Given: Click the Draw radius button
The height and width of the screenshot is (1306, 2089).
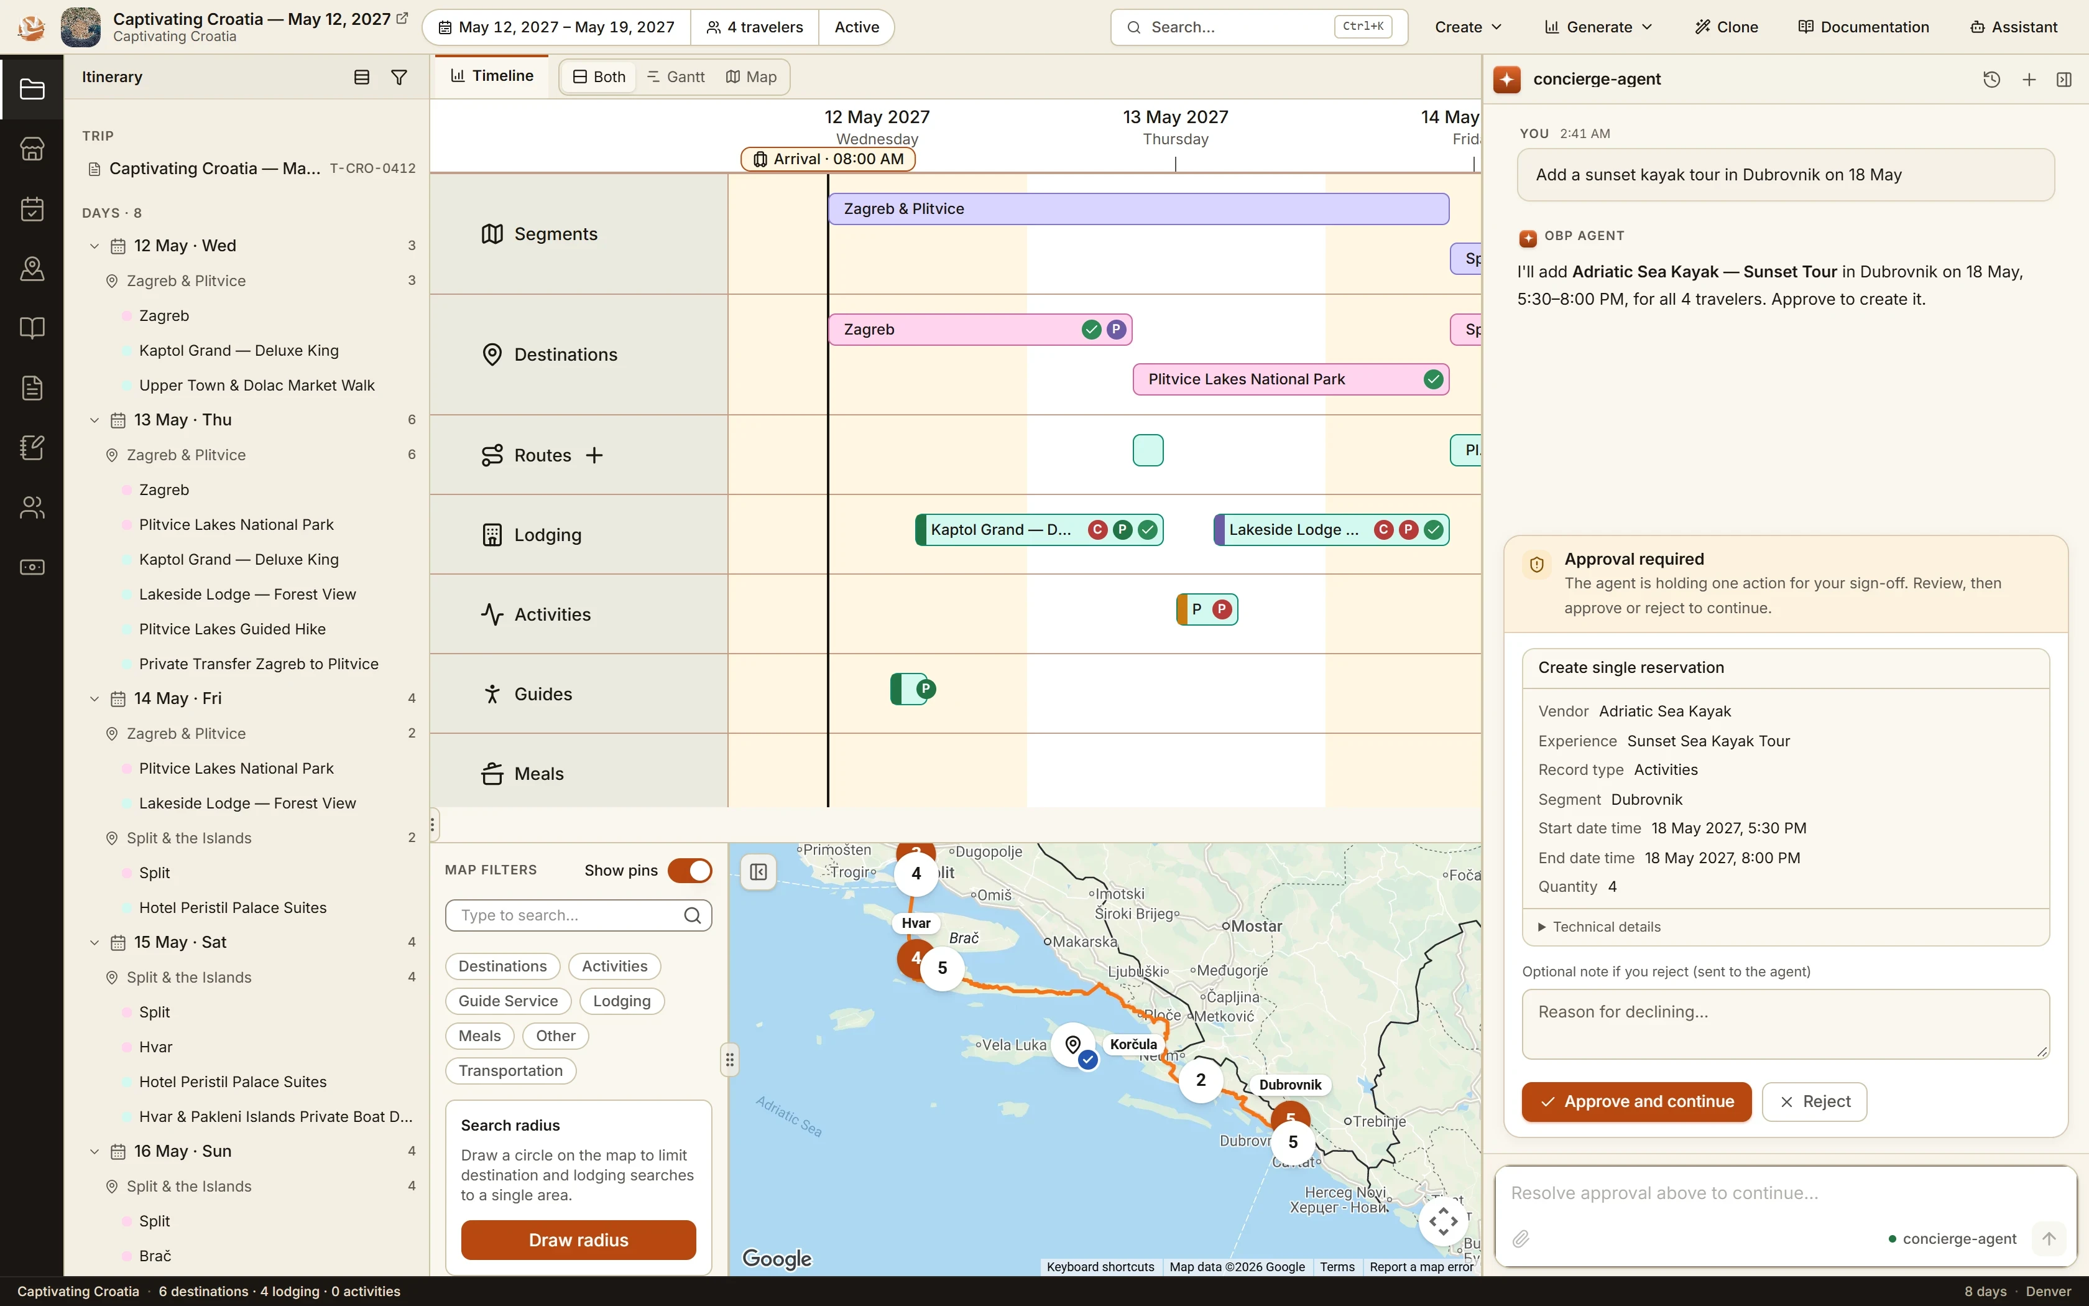Looking at the screenshot, I should (578, 1240).
